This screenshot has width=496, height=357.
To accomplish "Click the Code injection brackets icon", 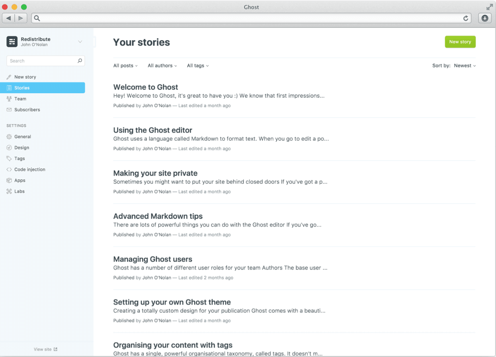I will (9, 169).
